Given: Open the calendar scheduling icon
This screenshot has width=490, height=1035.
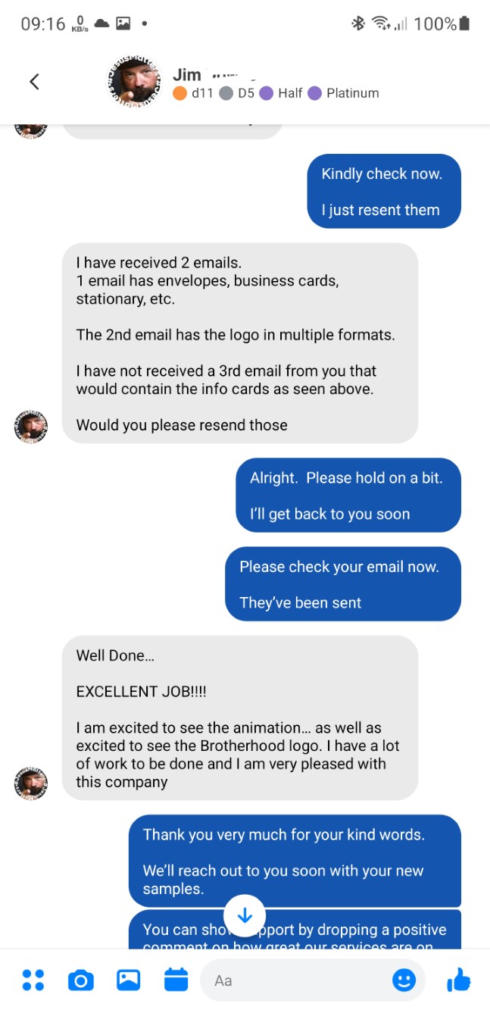Looking at the screenshot, I should tap(176, 979).
